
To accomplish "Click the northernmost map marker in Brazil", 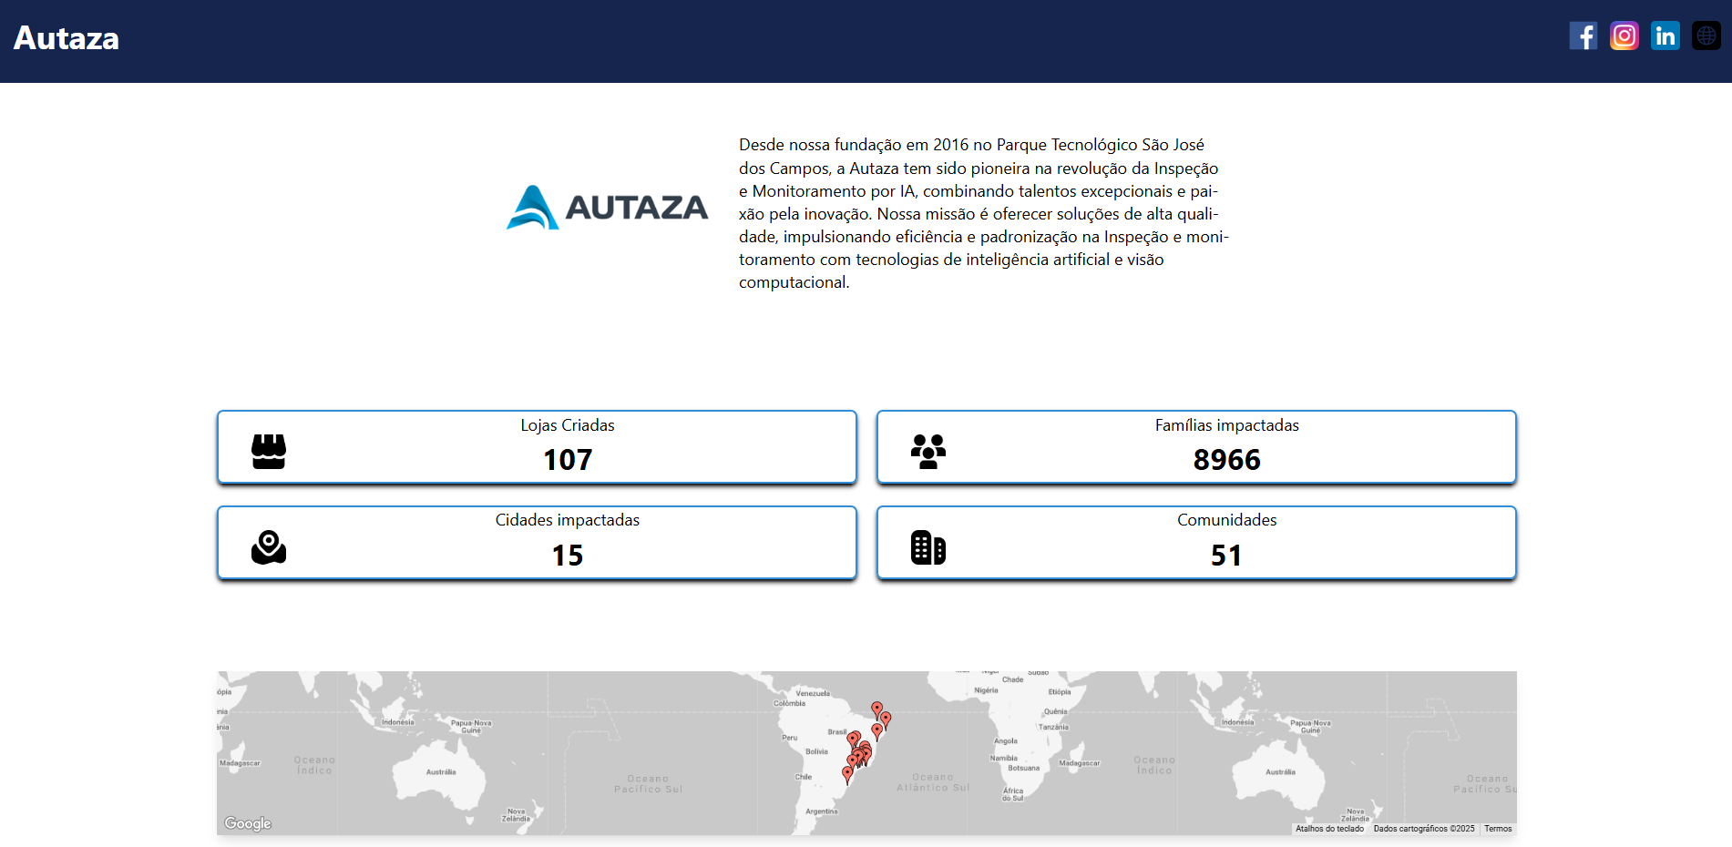I will point(875,706).
